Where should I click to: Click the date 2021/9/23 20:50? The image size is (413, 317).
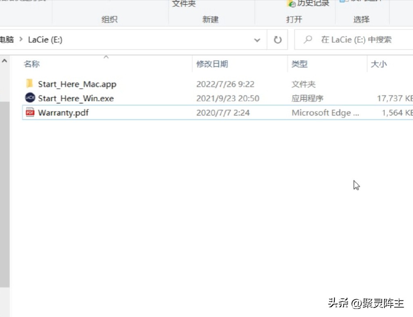click(x=228, y=99)
